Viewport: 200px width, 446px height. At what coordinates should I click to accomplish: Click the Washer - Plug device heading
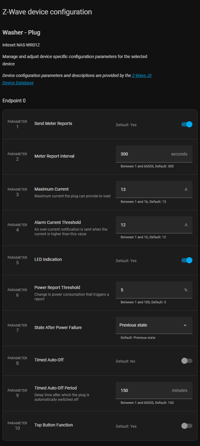coord(21,32)
